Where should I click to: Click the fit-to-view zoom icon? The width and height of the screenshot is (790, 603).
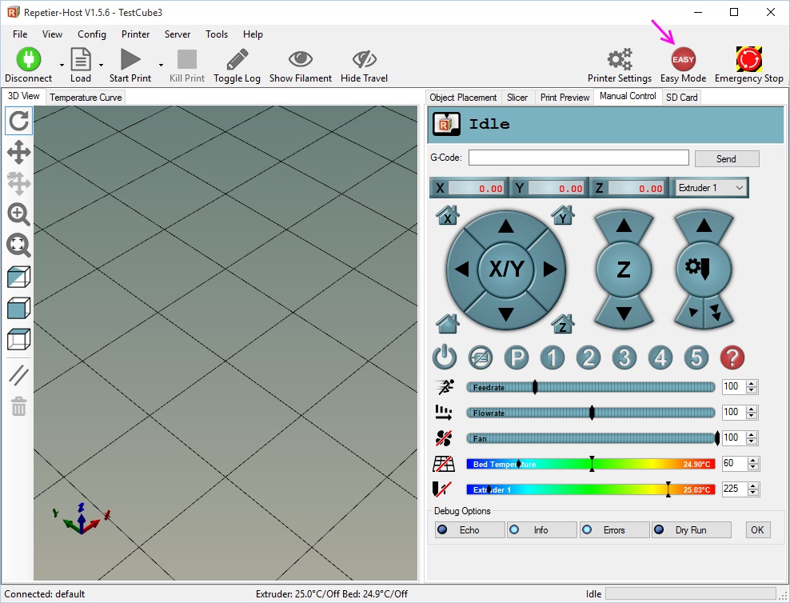click(18, 246)
